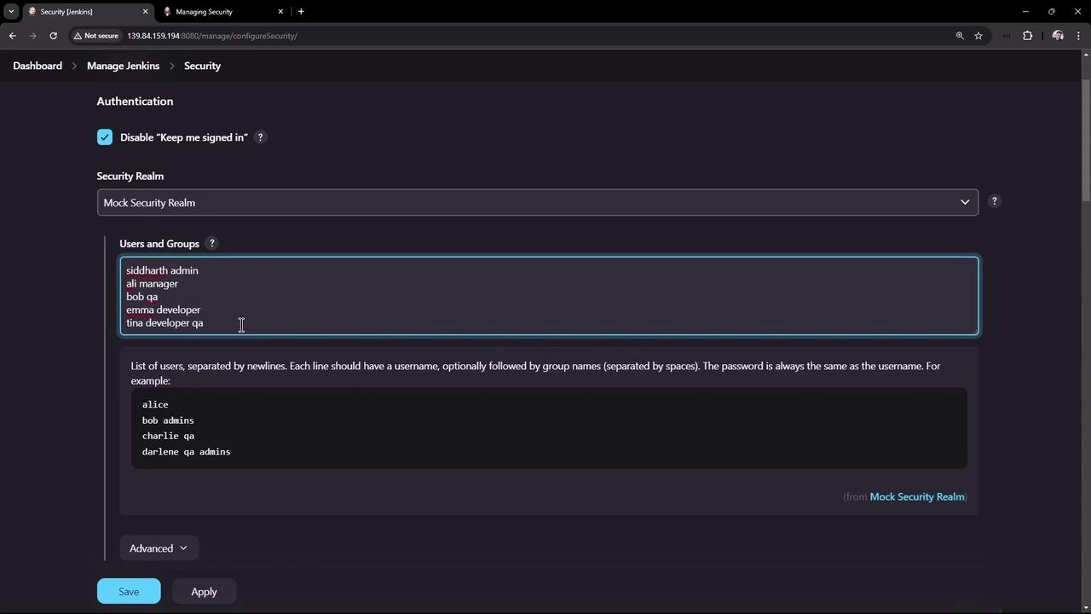
Task: Reload the current page
Action: point(53,36)
